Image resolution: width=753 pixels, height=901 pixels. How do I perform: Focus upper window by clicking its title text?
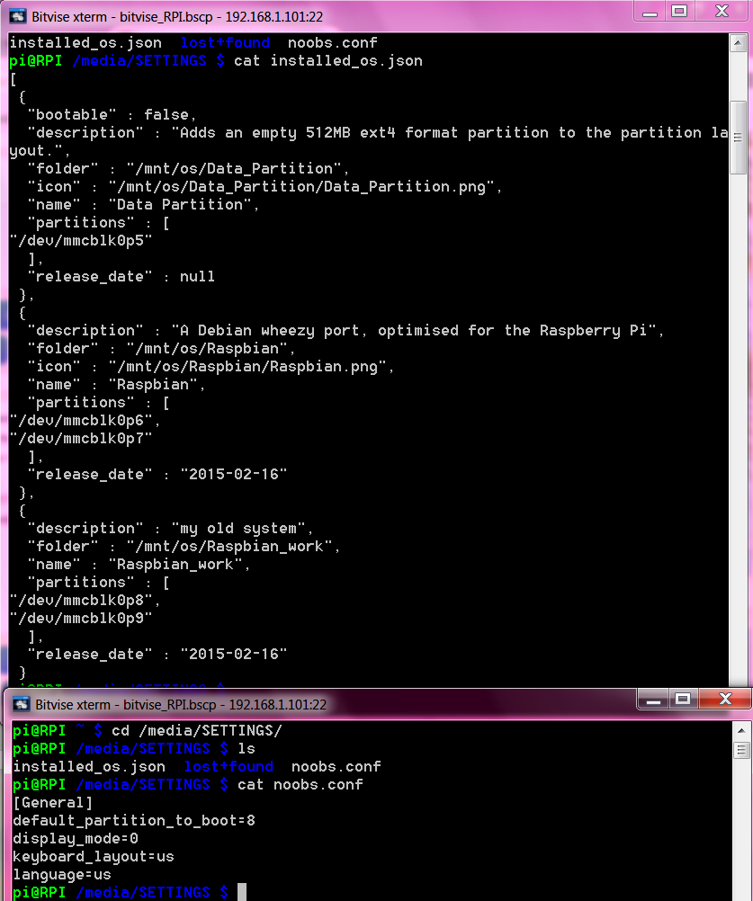point(178,16)
